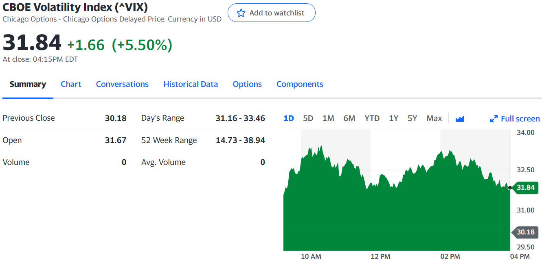Click the 31.84 current price chart marker
This screenshot has height=260, width=542.
[524, 187]
